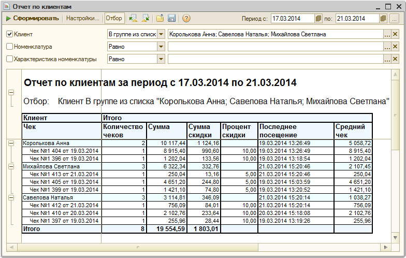The width and height of the screenshot is (406, 258).
Task: Select Чек №1 413 от 21.03.2014
Action: click(64, 174)
